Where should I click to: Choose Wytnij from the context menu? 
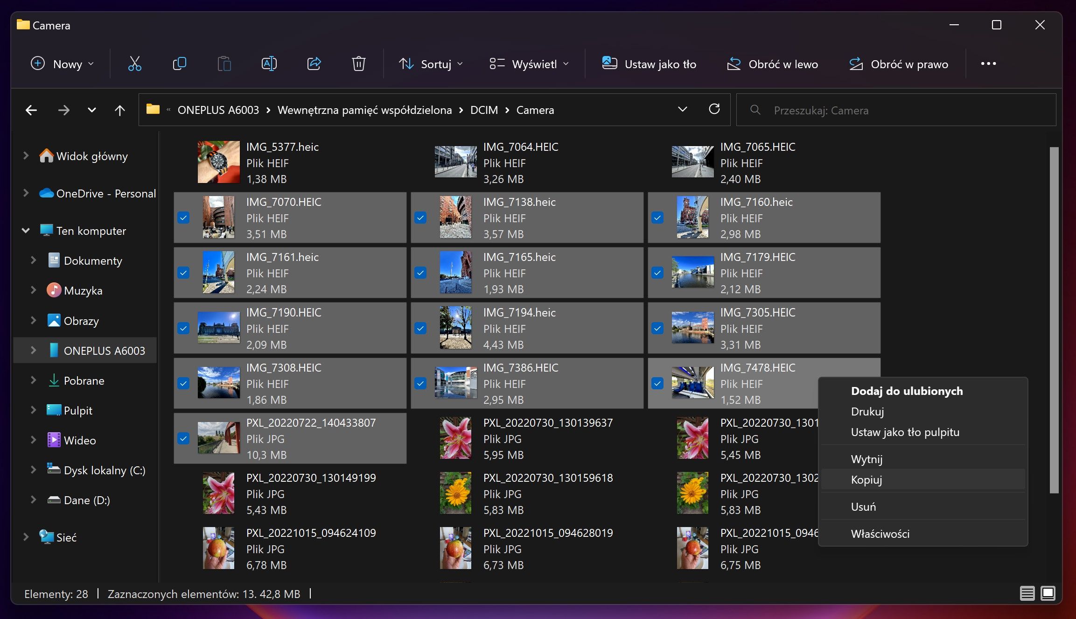pos(923,459)
